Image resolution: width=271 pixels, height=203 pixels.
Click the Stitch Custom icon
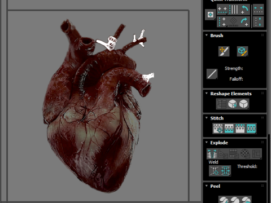click(x=251, y=129)
